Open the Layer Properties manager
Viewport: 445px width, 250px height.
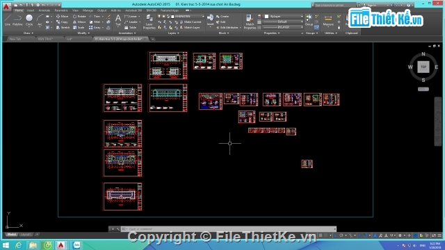point(149,22)
